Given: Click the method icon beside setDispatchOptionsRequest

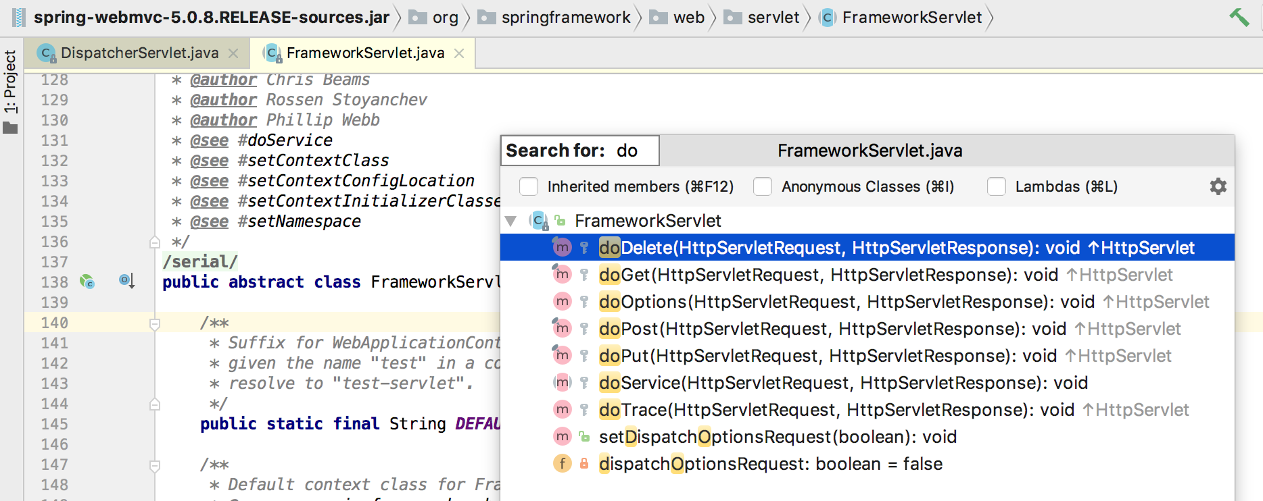Looking at the screenshot, I should click(562, 437).
